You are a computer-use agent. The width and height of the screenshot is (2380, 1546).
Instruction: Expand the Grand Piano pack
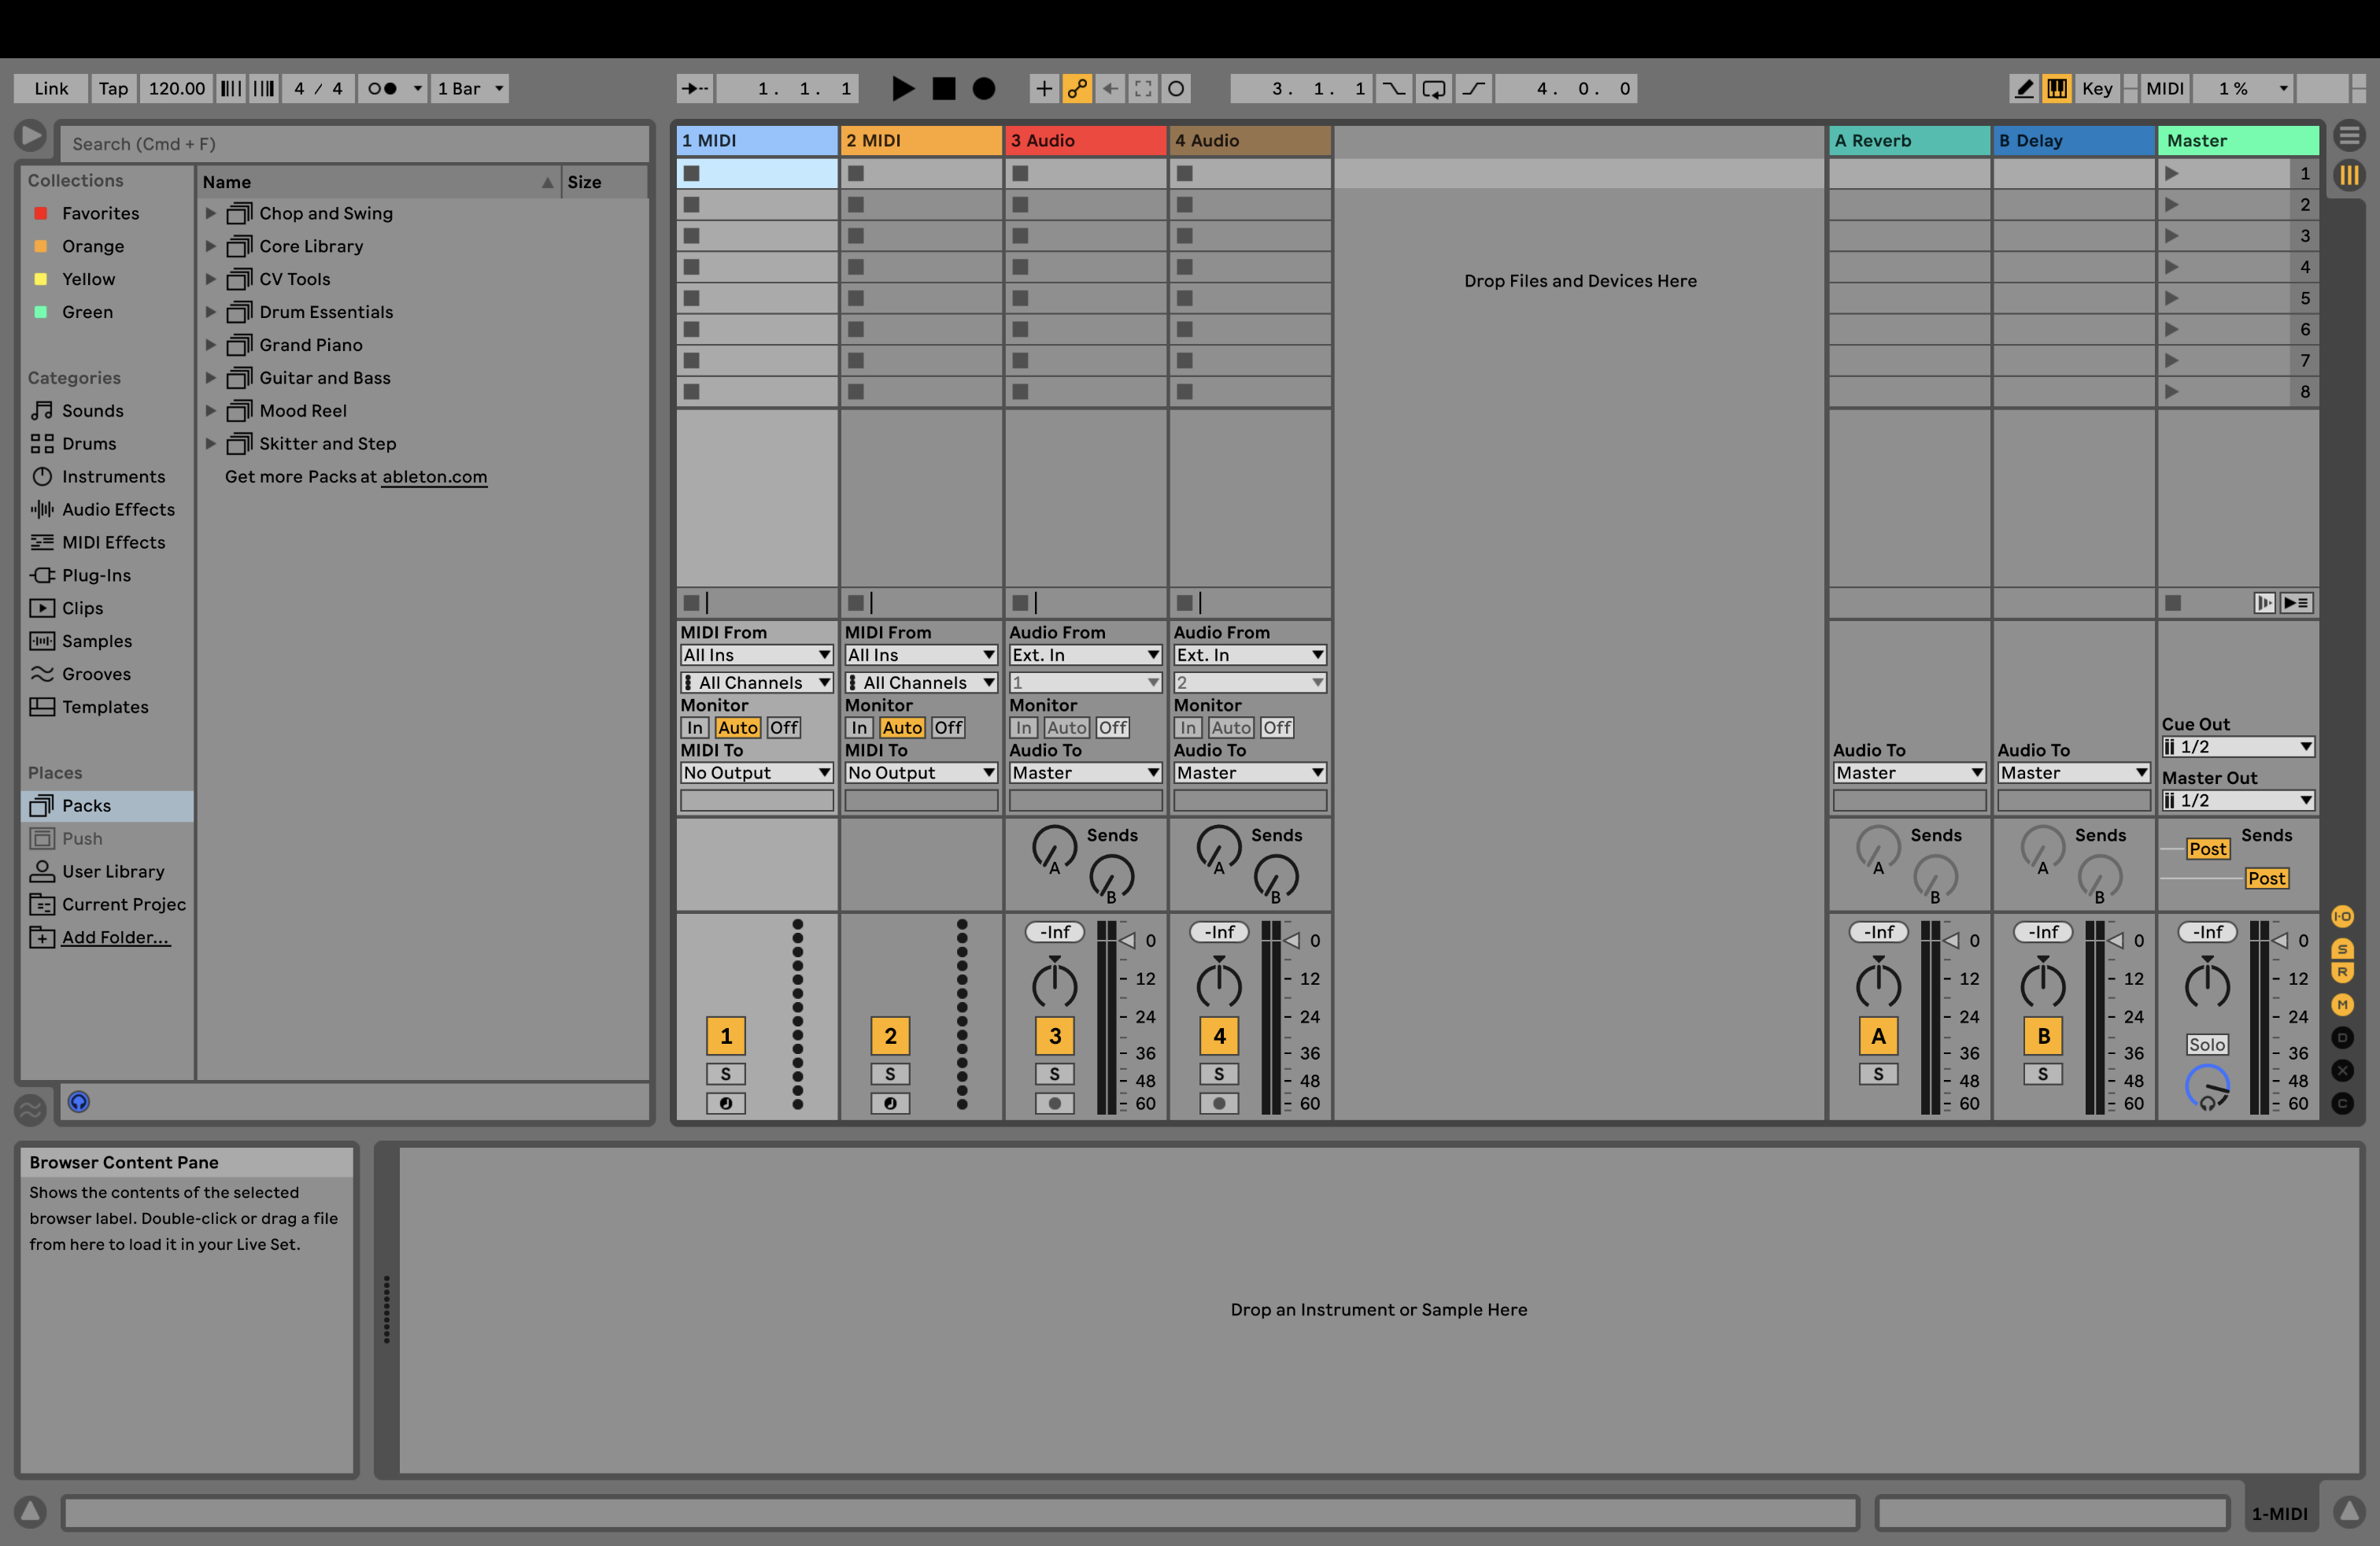pyautogui.click(x=210, y=345)
